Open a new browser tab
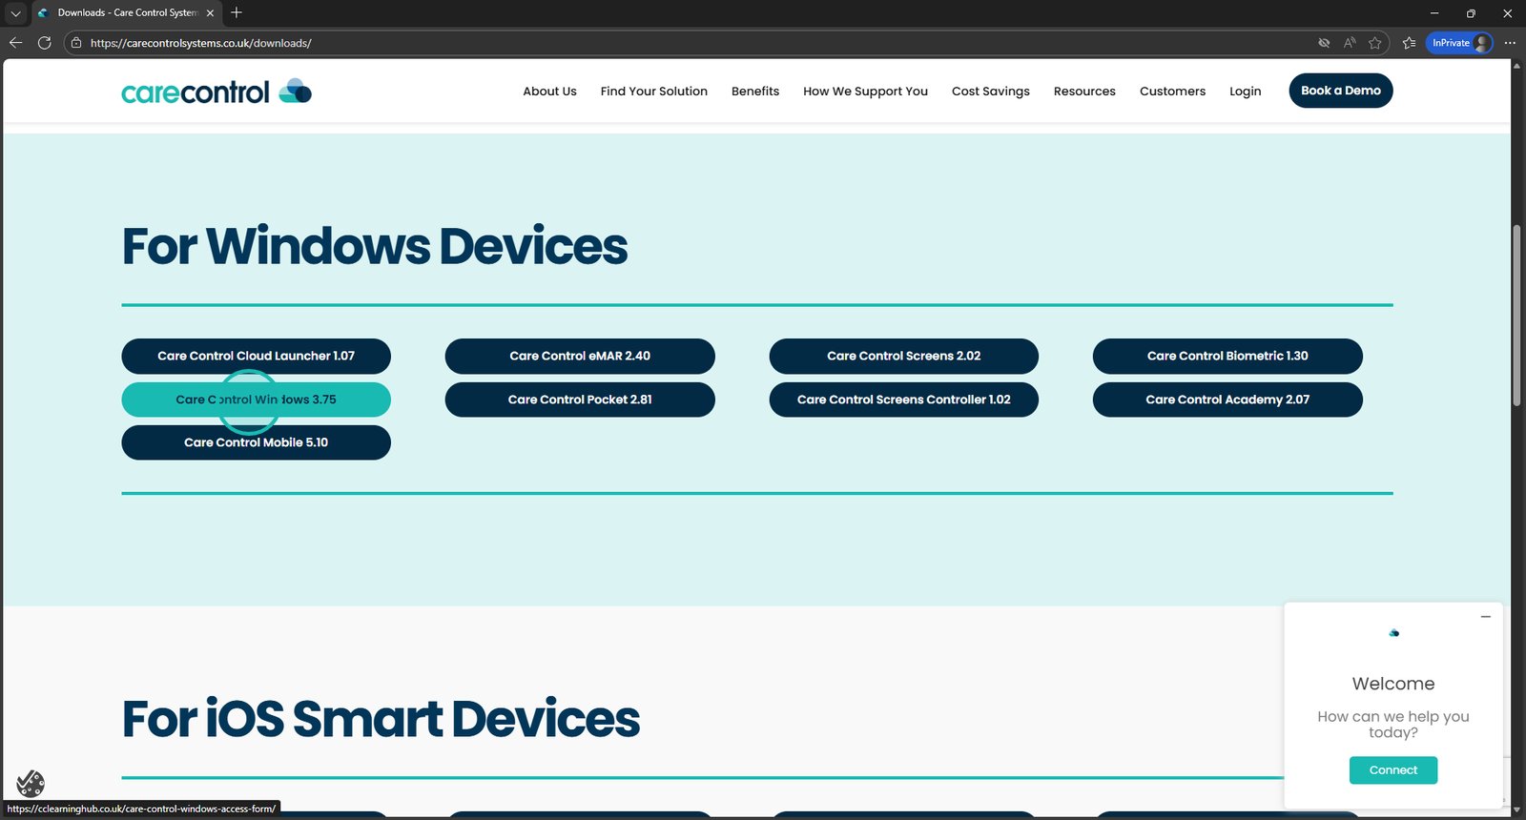Screen dimensions: 1526x820 point(237,12)
